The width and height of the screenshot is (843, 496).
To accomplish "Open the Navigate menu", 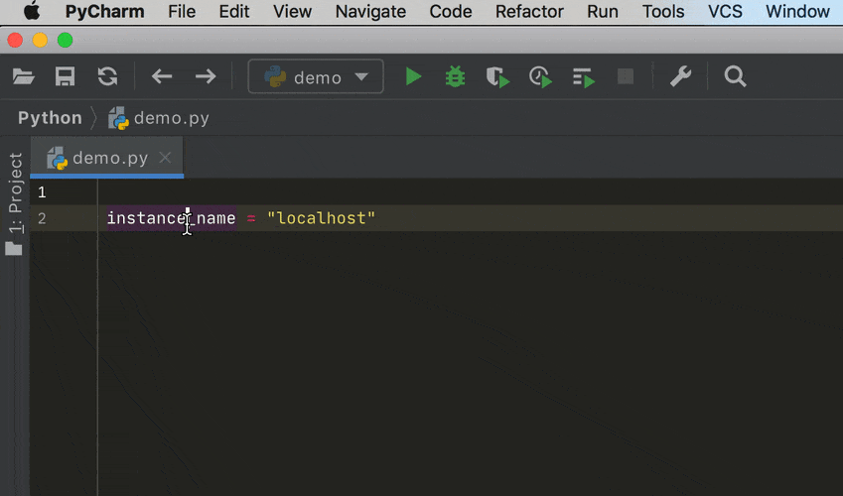I will (x=370, y=12).
